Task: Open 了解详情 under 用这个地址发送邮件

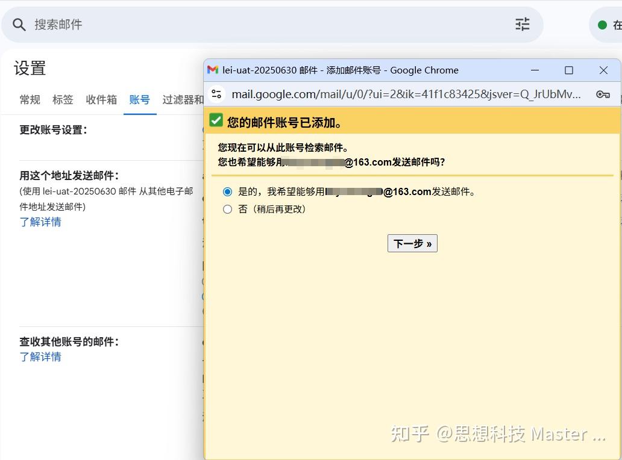Action: (x=40, y=222)
